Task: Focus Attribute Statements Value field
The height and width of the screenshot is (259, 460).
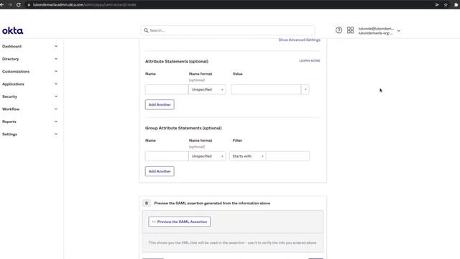Action: coord(266,89)
